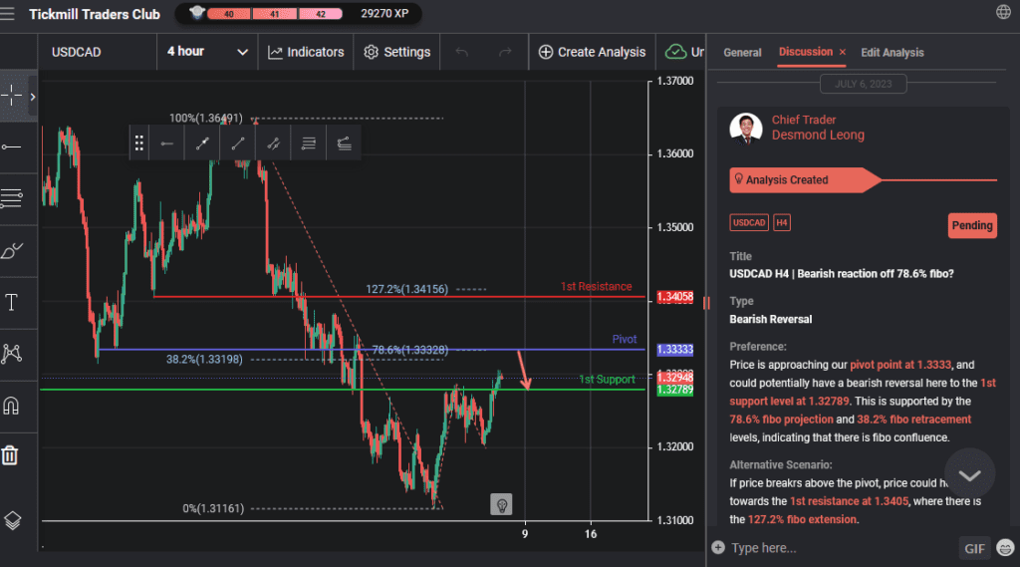Screen dimensions: 1020x567
Task: Expand the cursor tool options arrow
Action: pyautogui.click(x=33, y=97)
